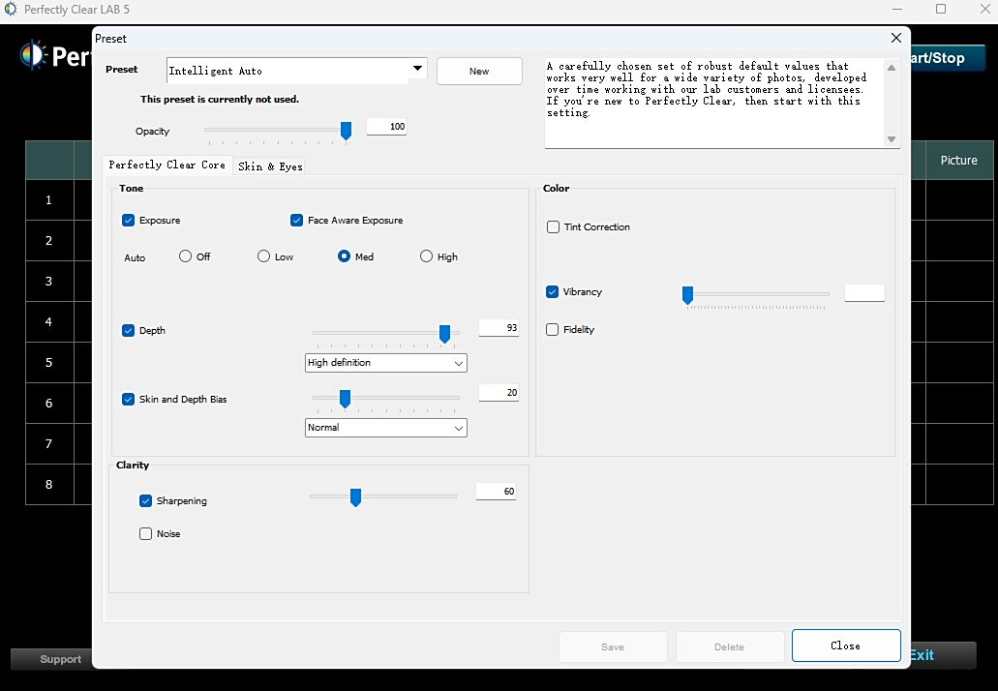This screenshot has width=998, height=691.
Task: Minimize the Perfectly Clear LAB window
Action: [x=897, y=9]
